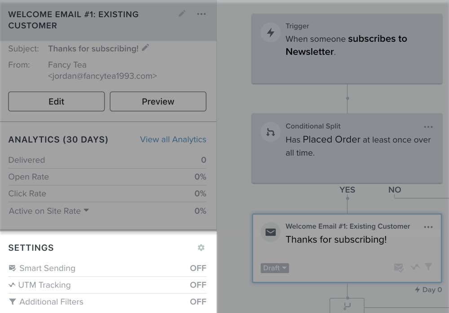Click the Trigger lightning bolt icon
This screenshot has height=313, width=449.
[x=270, y=32]
